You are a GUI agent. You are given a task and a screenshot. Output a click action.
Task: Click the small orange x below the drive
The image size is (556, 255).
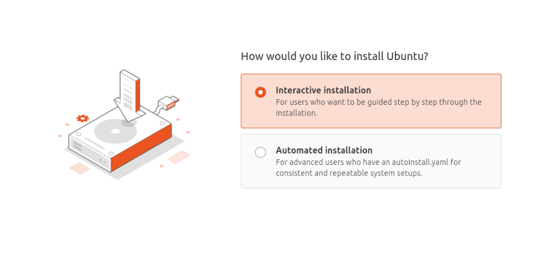(x=161, y=166)
